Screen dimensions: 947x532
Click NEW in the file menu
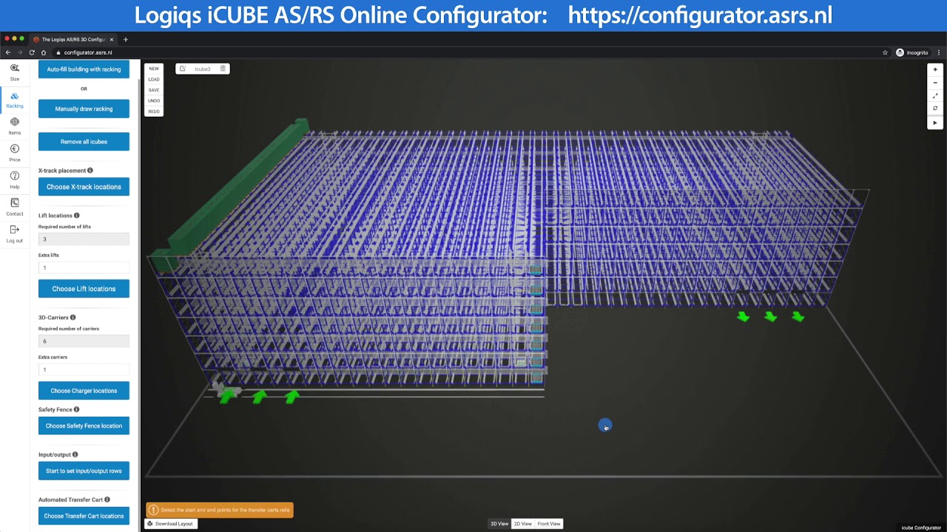point(154,69)
